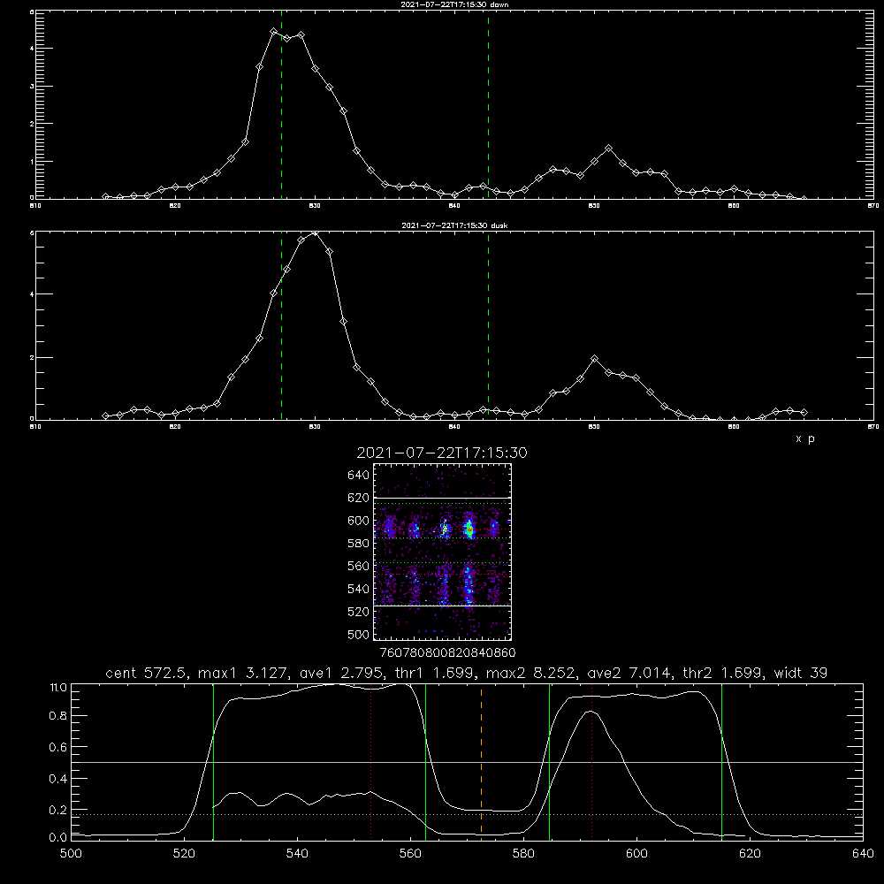Click the red dotted line near 592 in bottom plot

tap(591, 761)
